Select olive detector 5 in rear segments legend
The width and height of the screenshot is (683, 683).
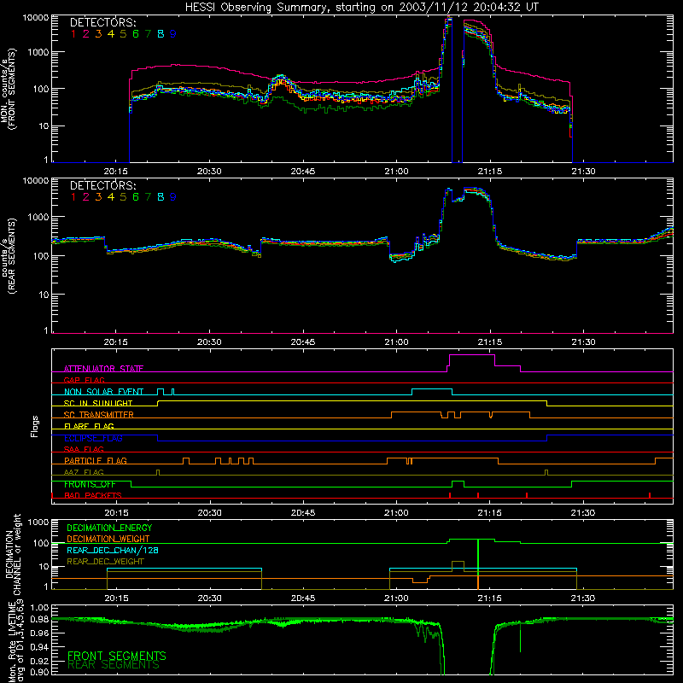(x=123, y=197)
